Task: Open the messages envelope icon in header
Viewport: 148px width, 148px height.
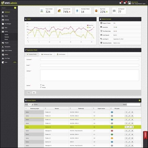Action: [125, 3]
